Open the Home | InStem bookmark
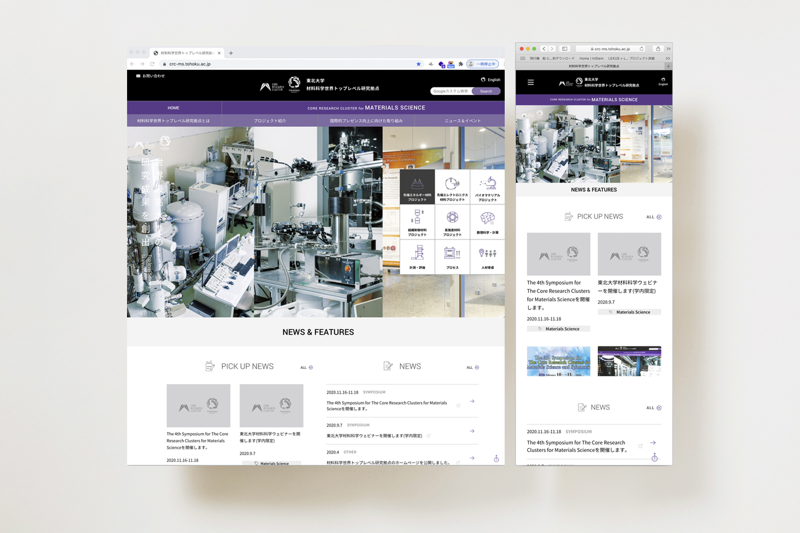This screenshot has width=800, height=533. click(x=591, y=58)
